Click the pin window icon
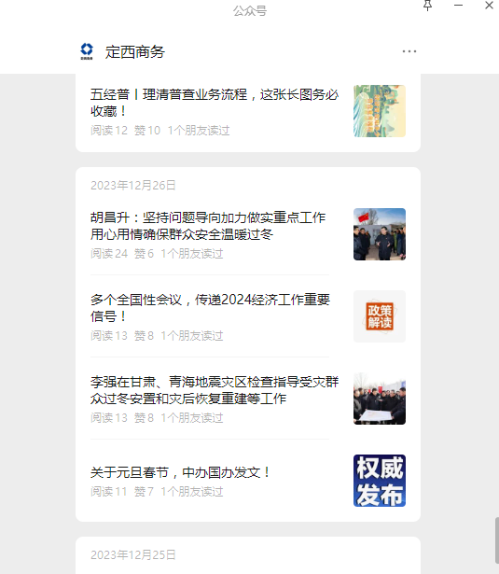The image size is (499, 574). [428, 6]
